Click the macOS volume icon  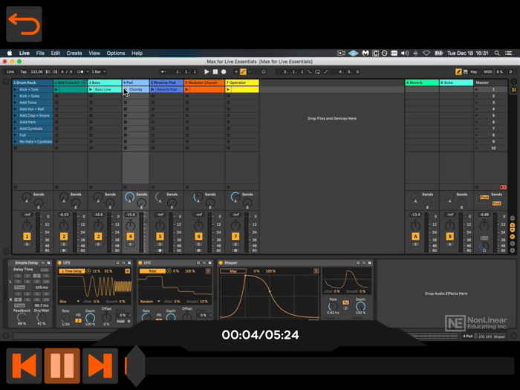[x=405, y=53]
